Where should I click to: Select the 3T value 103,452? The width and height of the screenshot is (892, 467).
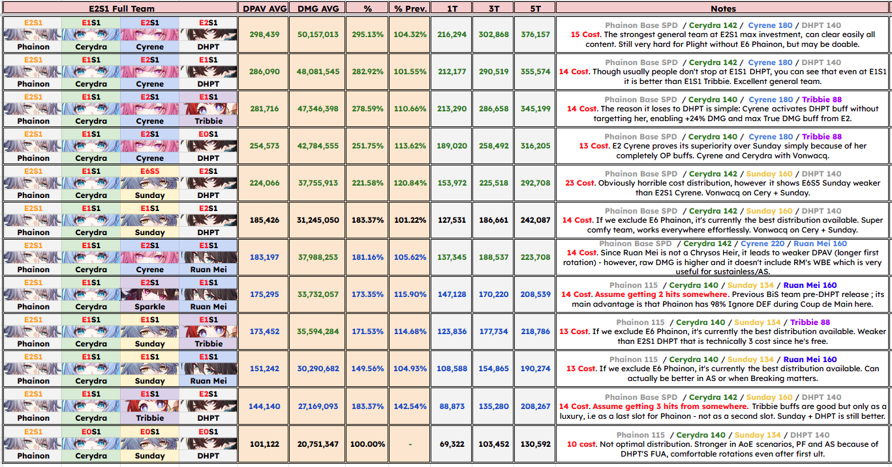(493, 443)
